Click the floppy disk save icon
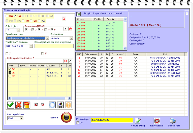 (x=60, y=105)
